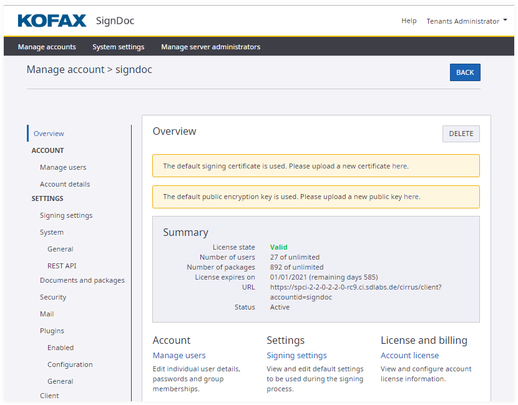
Task: Select Documents and packages in sidebar
Action: click(x=82, y=280)
